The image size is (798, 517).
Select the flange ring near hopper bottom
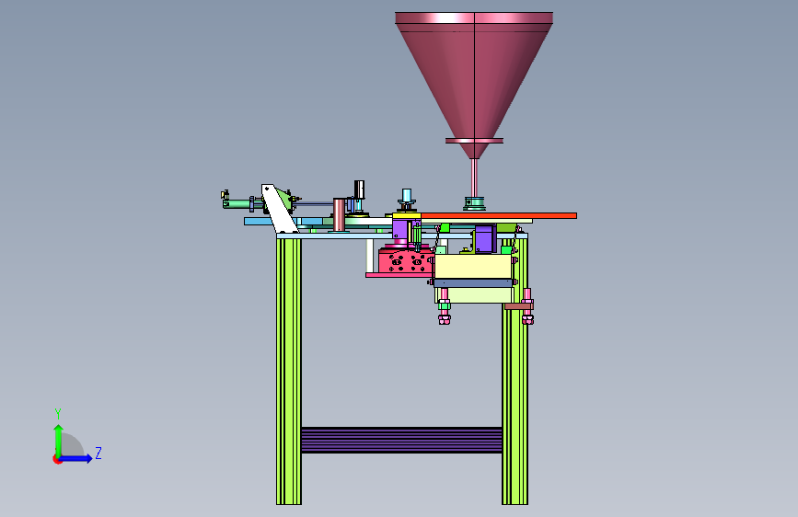point(474,141)
